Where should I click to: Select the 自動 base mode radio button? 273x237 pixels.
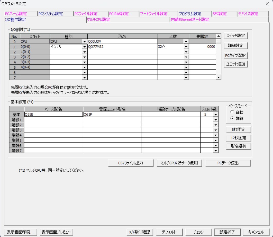pos(232,112)
